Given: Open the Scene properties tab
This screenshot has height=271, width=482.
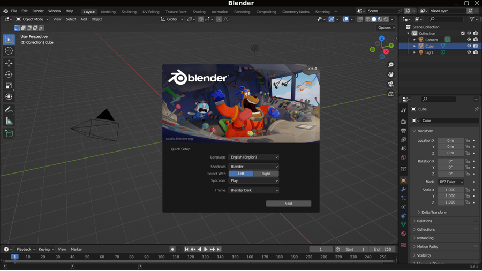Looking at the screenshot, I should [x=404, y=148].
